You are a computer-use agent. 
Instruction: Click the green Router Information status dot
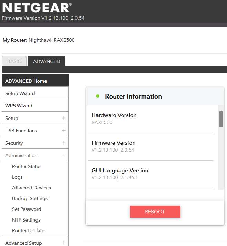click(98, 96)
